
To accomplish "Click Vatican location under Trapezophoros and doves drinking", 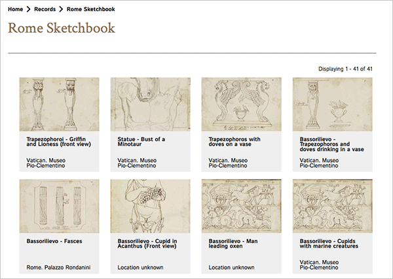I will (320, 163).
